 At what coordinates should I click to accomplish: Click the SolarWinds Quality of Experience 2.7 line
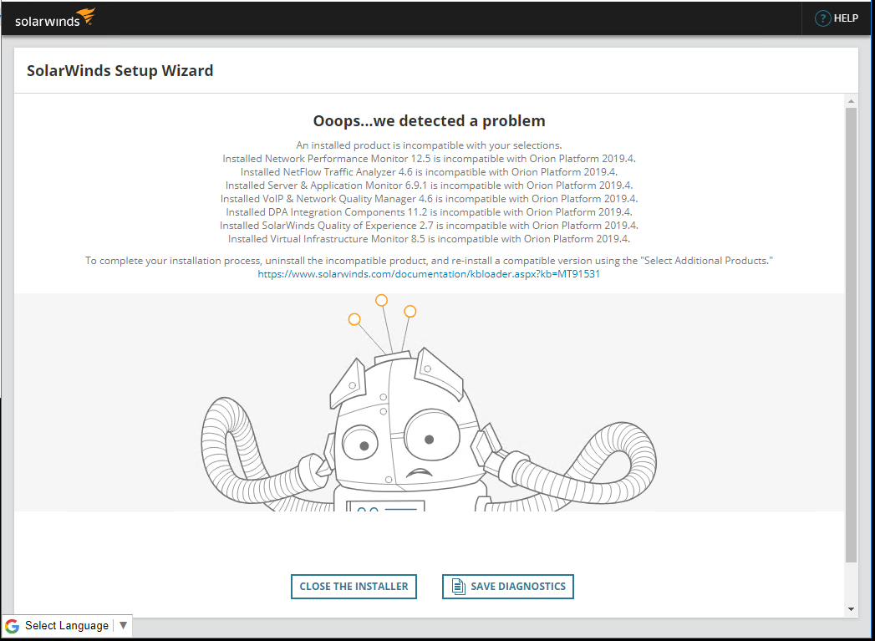tap(429, 226)
